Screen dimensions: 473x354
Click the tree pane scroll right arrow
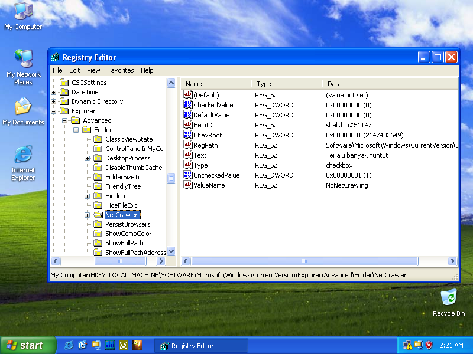coord(161,261)
